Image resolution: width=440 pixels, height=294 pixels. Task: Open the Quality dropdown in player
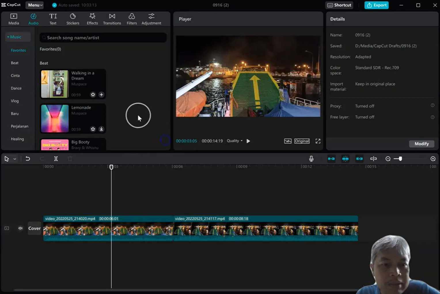(235, 141)
